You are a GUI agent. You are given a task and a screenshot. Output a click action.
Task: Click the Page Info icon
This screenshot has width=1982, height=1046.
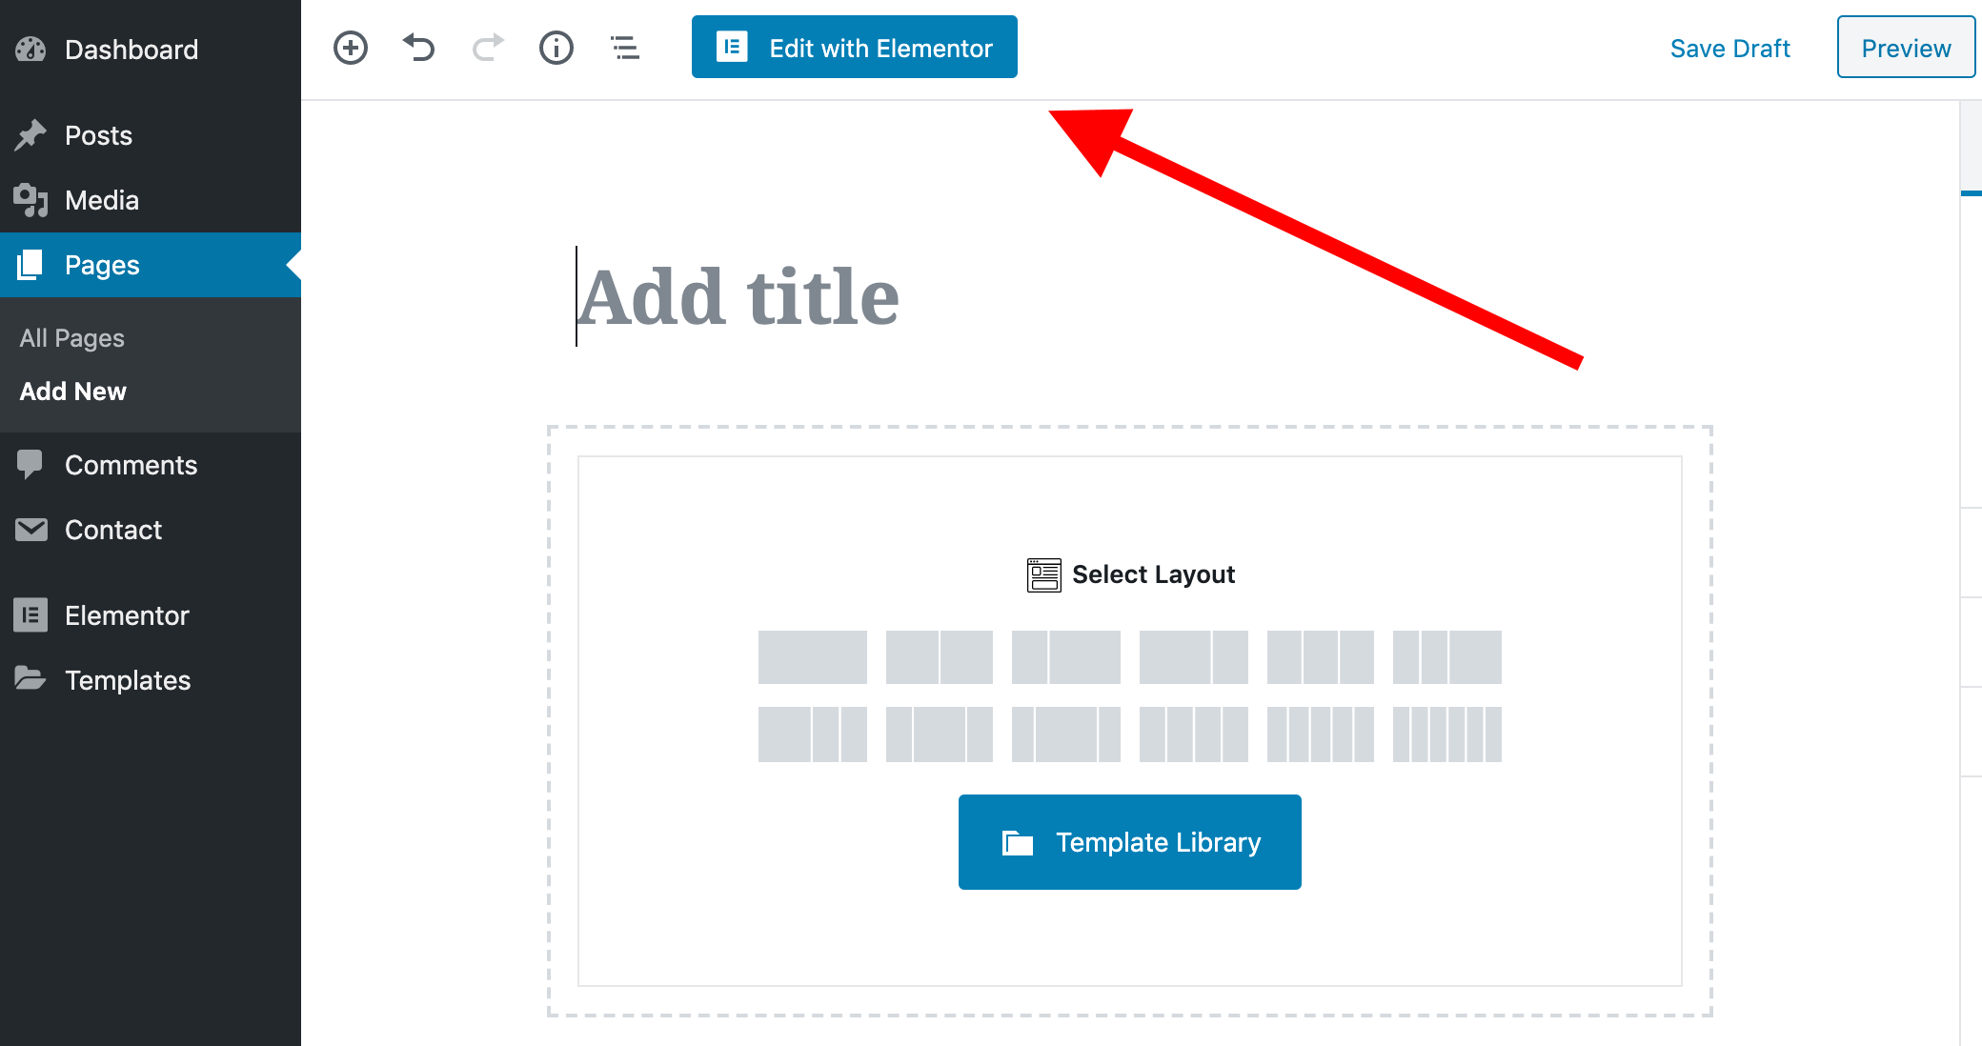coord(555,50)
